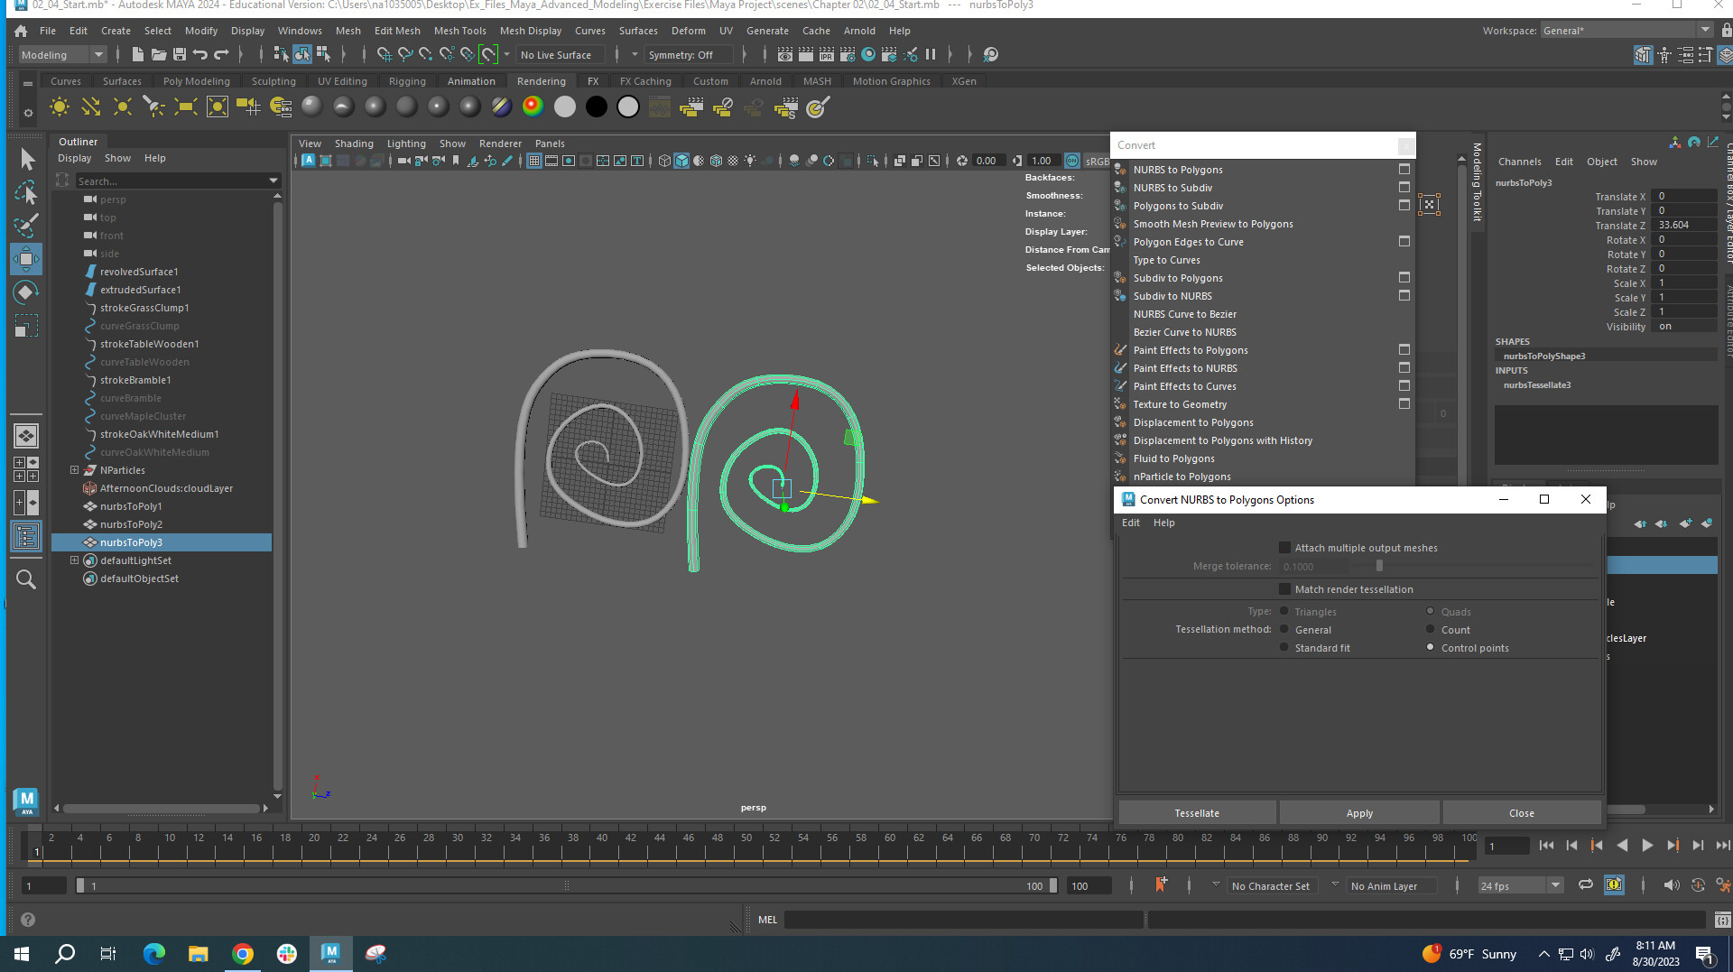Open the Curves menu
The height and width of the screenshot is (972, 1733).
click(590, 30)
